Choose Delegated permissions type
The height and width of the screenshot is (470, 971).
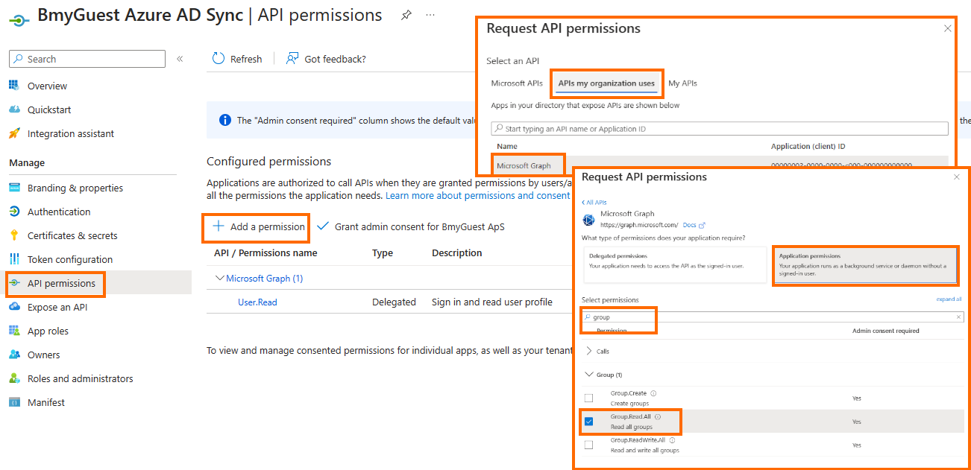point(674,264)
